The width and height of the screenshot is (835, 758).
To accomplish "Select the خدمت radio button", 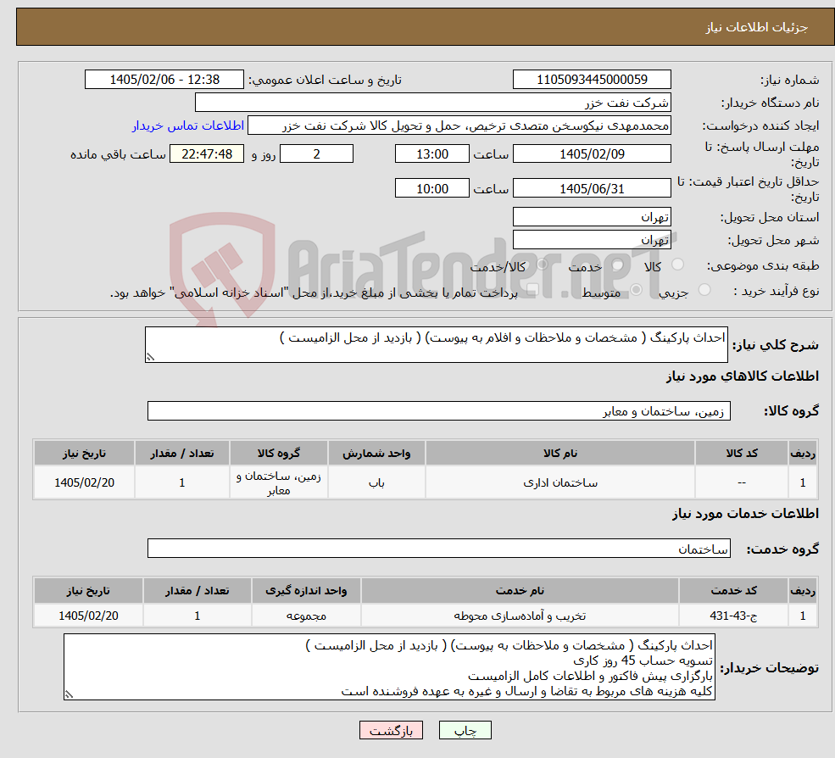I will (x=618, y=265).
